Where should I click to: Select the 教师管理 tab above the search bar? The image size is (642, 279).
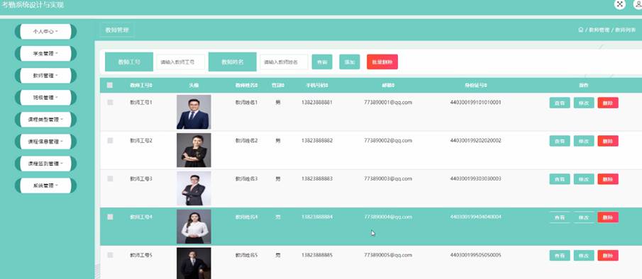(x=117, y=30)
